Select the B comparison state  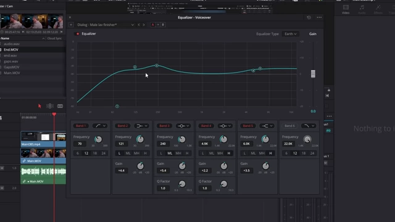point(163,25)
